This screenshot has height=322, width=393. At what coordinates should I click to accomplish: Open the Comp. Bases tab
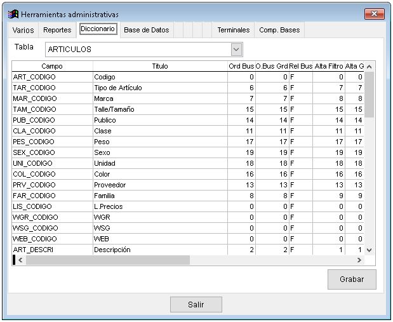[279, 30]
